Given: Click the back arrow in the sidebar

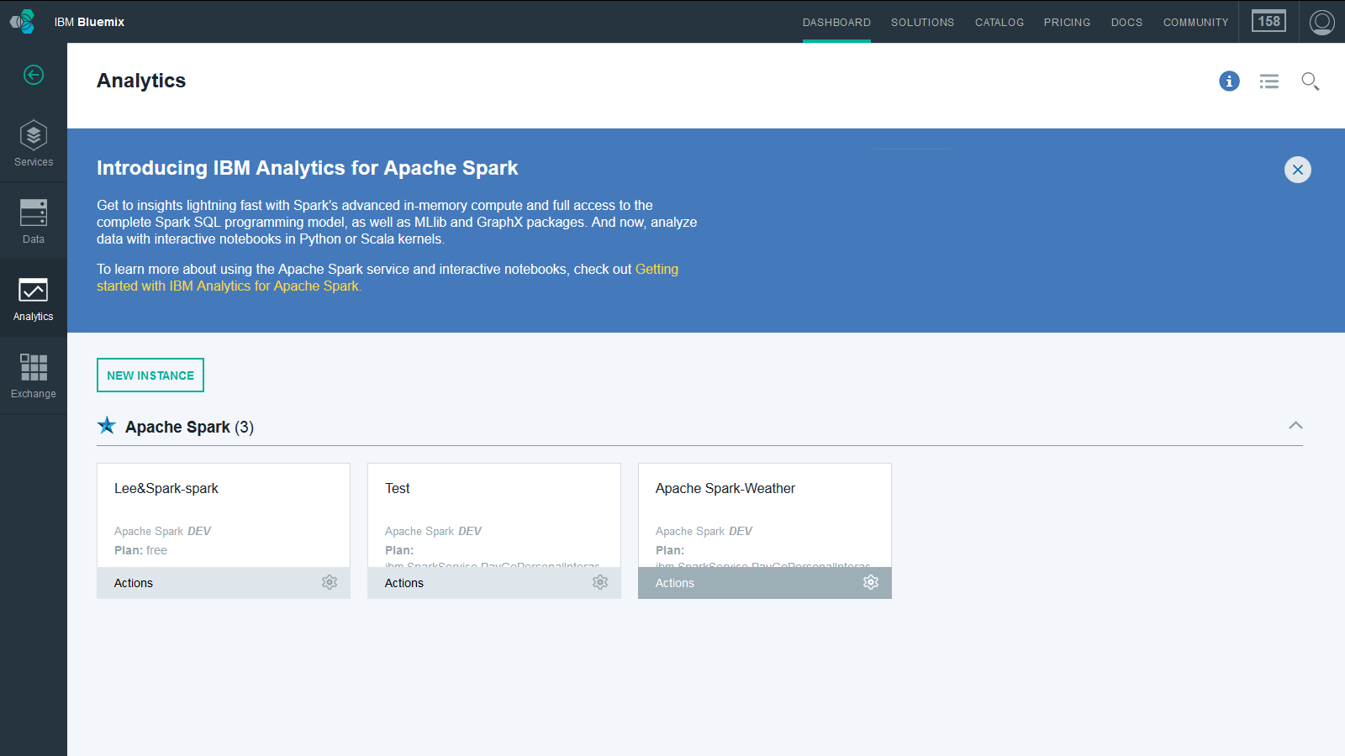Looking at the screenshot, I should [x=33, y=75].
